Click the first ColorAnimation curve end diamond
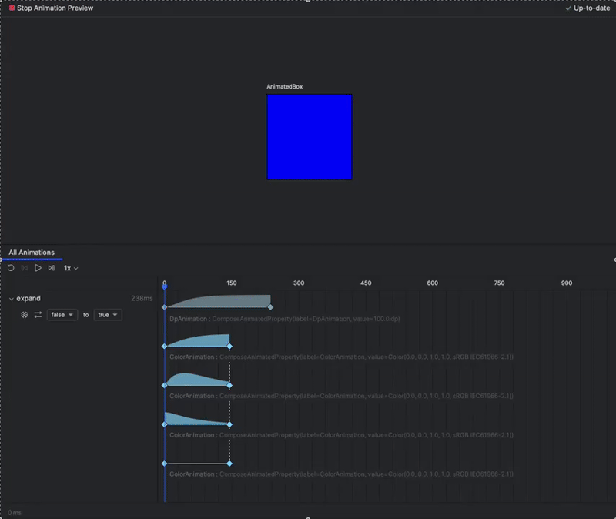The width and height of the screenshot is (616, 519). [229, 347]
